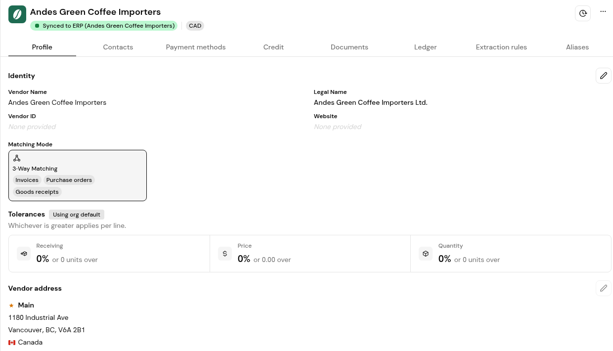Click the Quantity box icon

(426, 254)
